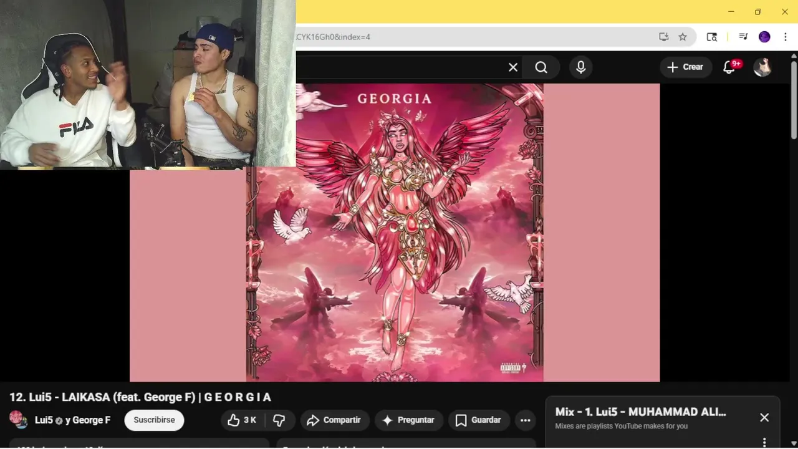Open the Lui5 y George F channel link
The image size is (798, 449).
(x=73, y=420)
